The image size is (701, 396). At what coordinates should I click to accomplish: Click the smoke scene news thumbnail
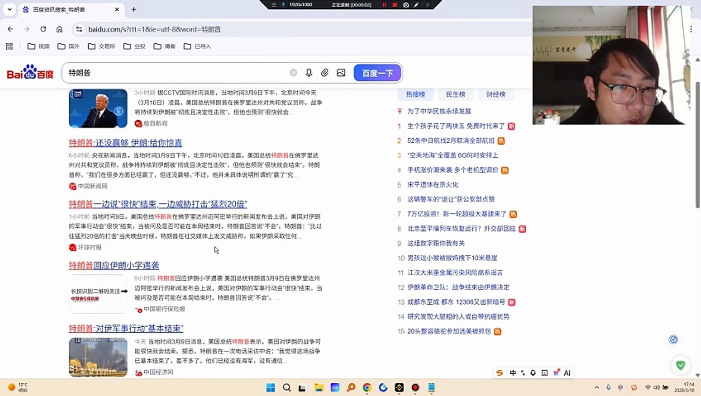(x=98, y=357)
